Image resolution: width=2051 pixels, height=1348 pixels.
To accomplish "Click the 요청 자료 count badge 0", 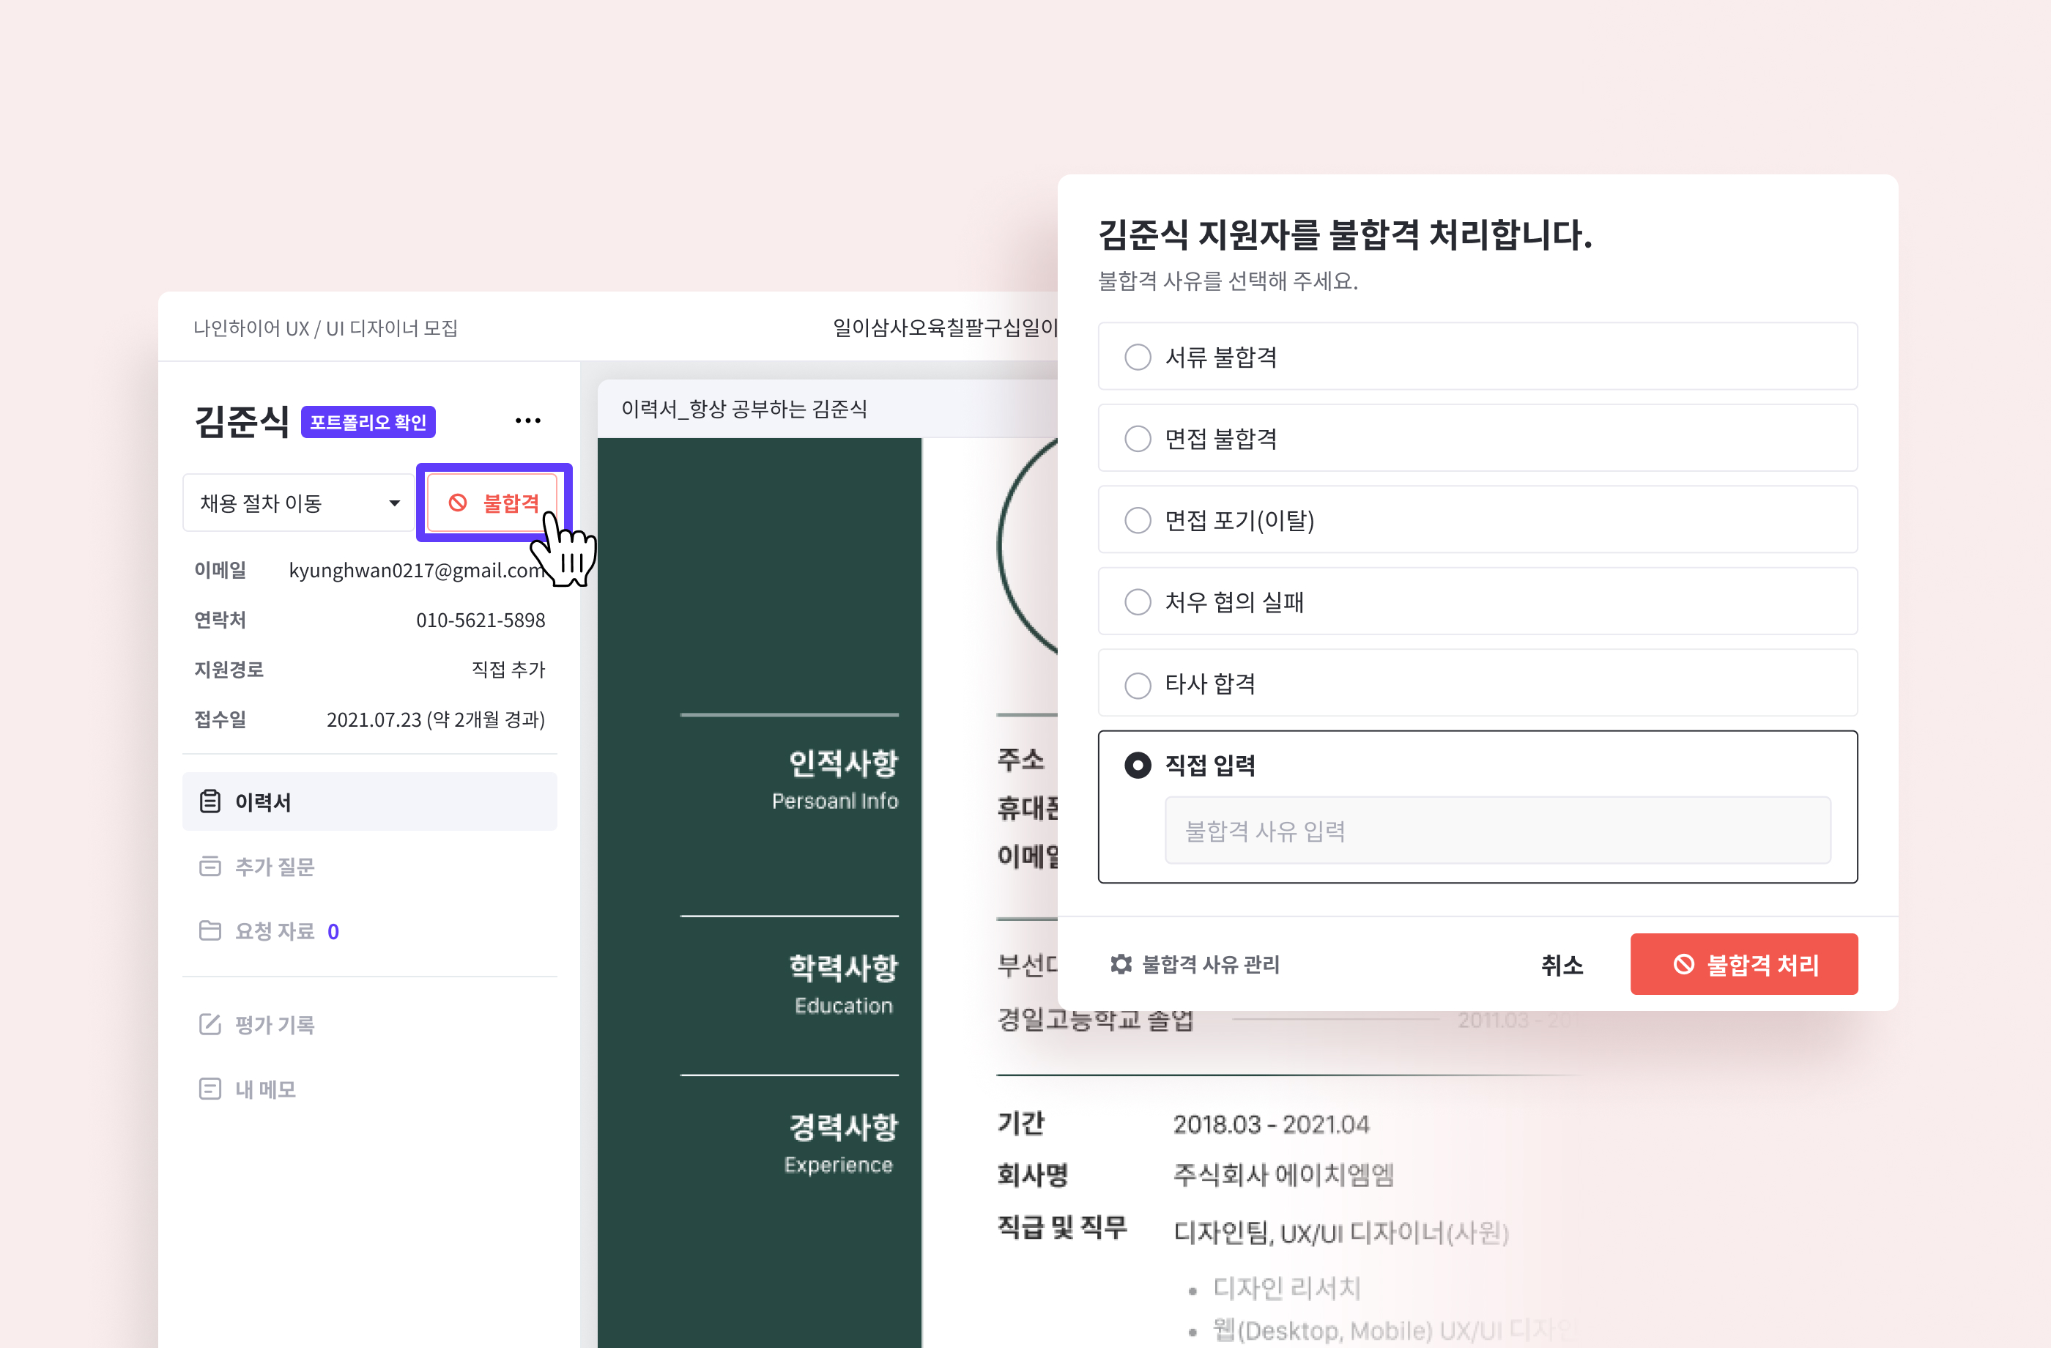I will 333,932.
